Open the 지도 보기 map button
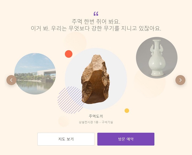The width and height of the screenshot is (192, 155). [66, 139]
